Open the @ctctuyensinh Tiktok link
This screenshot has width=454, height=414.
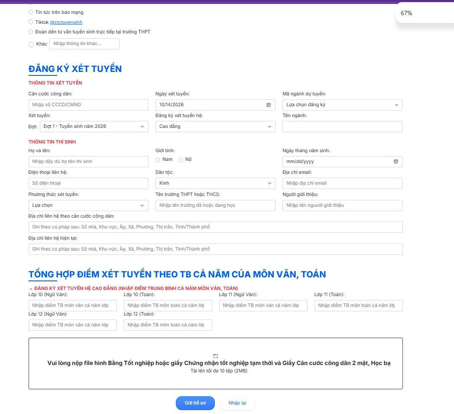point(66,22)
